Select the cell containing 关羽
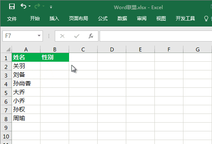 pos(26,66)
